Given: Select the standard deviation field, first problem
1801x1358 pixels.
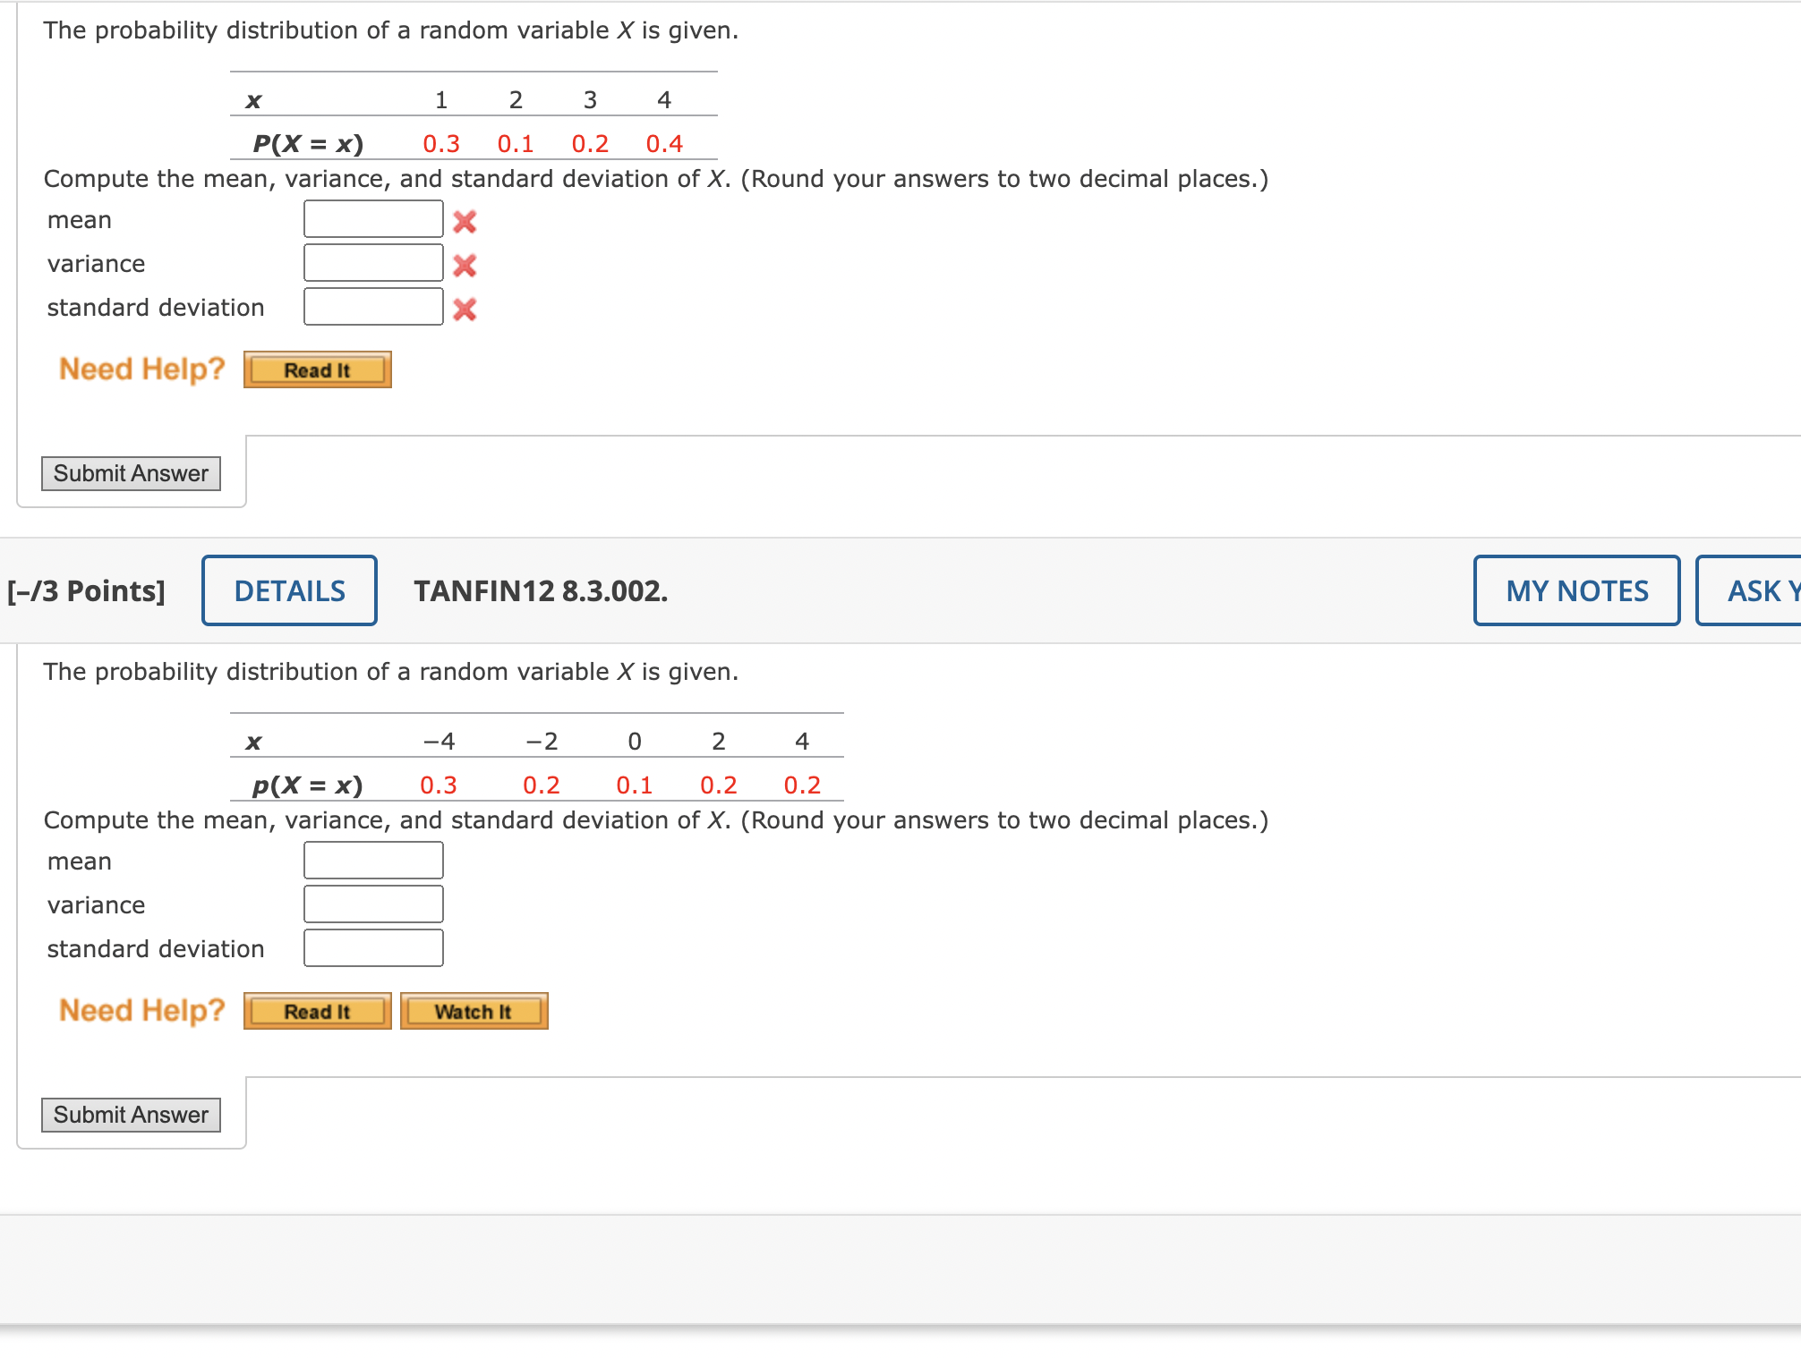Looking at the screenshot, I should pyautogui.click(x=373, y=307).
